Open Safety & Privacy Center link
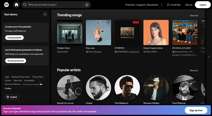This screenshot has width=212, height=116. tap(21, 77)
